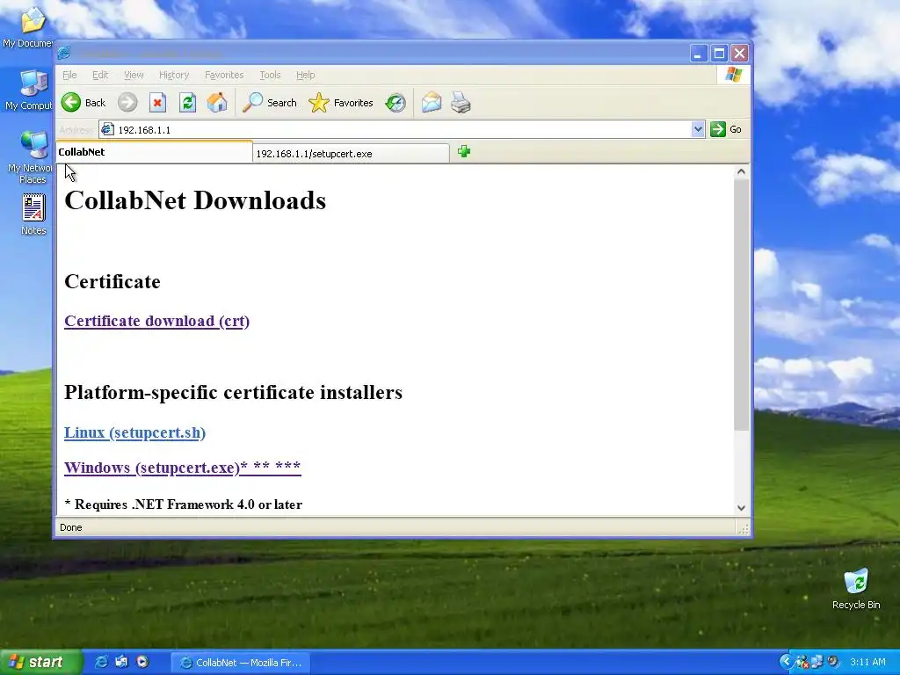Open the File menu
This screenshot has width=900, height=675.
click(69, 75)
